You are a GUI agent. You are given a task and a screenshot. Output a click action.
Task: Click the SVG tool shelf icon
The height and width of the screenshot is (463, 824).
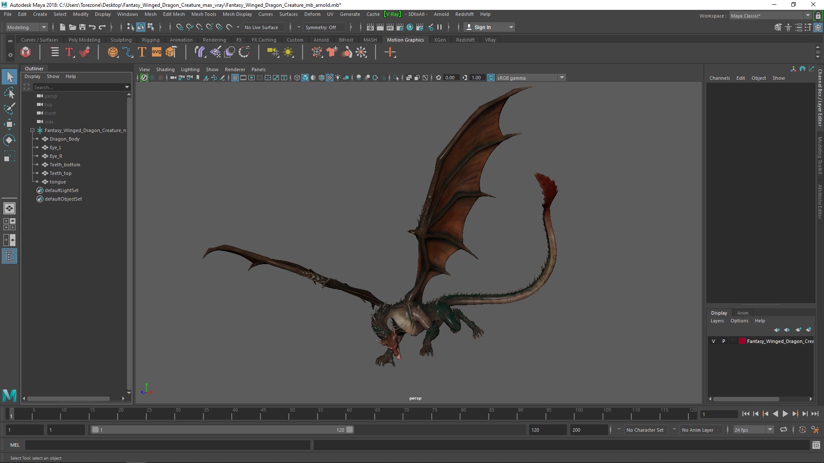pos(157,52)
